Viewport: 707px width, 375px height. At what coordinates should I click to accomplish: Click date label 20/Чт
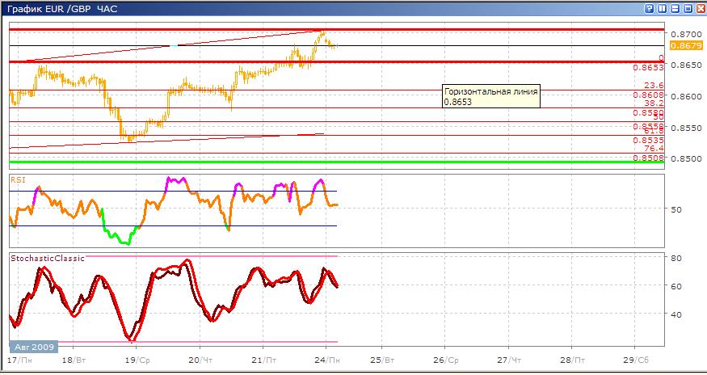(200, 360)
